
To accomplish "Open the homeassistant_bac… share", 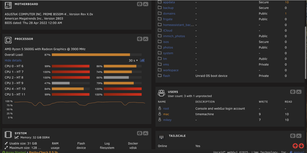I will 179,25.
